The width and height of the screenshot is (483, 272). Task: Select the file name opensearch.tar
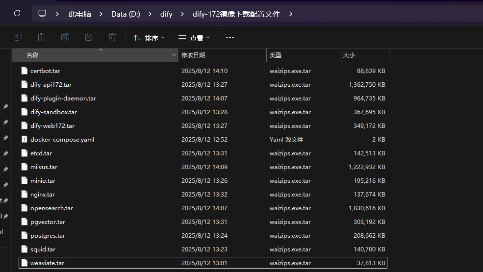point(52,208)
